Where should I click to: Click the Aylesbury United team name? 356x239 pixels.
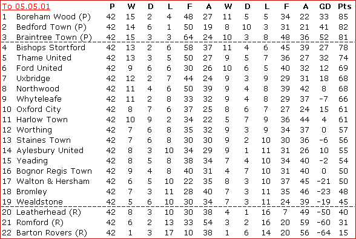click(x=50, y=151)
